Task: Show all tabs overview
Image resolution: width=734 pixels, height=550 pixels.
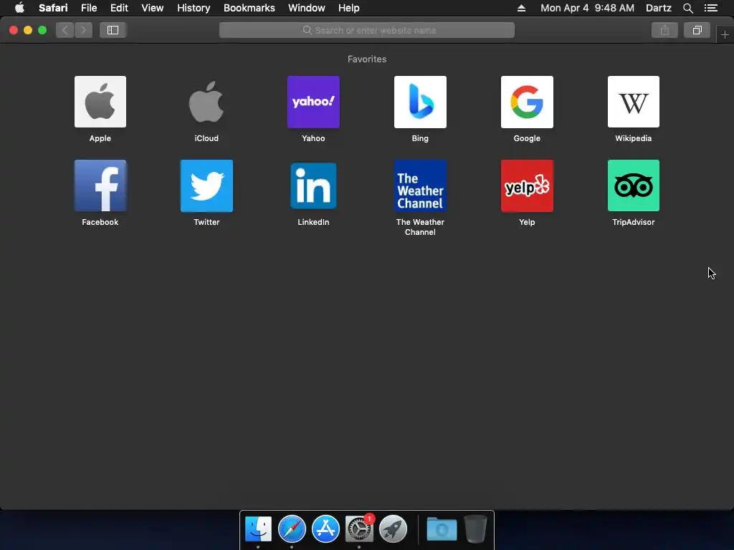Action: 697,30
